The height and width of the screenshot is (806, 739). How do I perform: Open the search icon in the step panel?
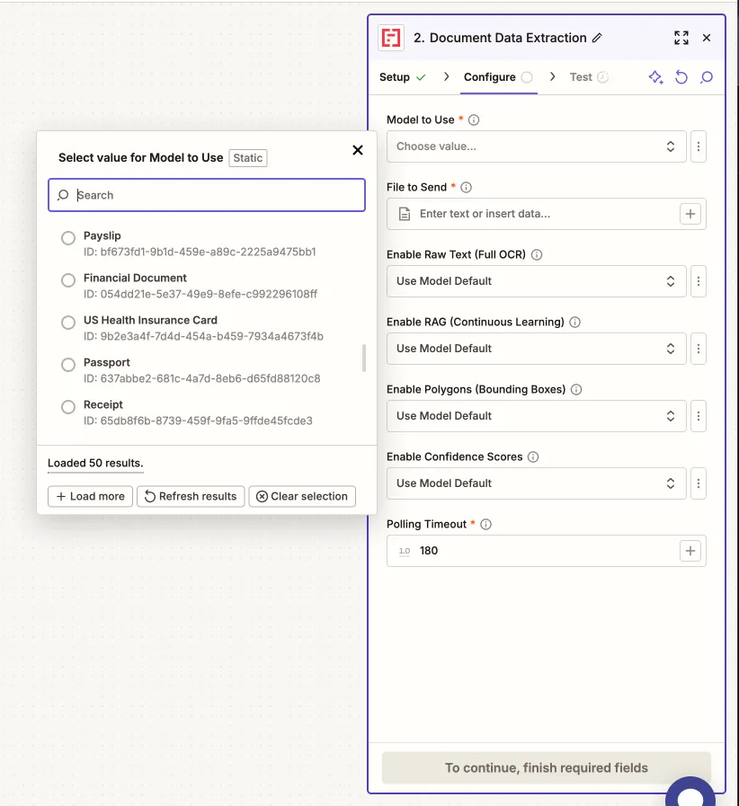click(x=707, y=77)
